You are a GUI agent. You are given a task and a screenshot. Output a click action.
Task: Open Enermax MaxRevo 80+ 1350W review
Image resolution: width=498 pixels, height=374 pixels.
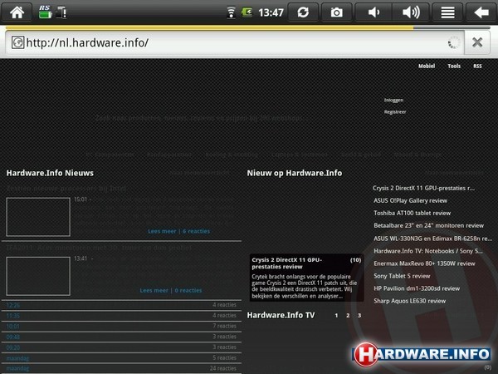click(424, 263)
